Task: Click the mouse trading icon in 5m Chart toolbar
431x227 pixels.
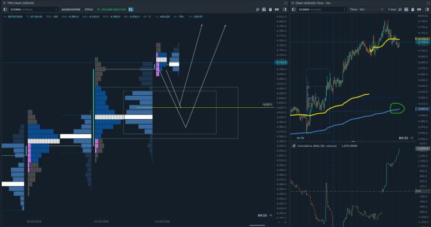Action: pos(412,10)
